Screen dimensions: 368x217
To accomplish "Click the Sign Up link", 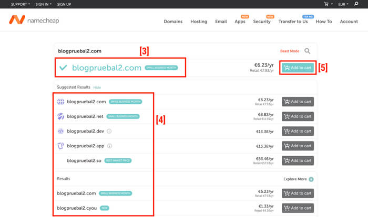I will pyautogui.click(x=64, y=4).
